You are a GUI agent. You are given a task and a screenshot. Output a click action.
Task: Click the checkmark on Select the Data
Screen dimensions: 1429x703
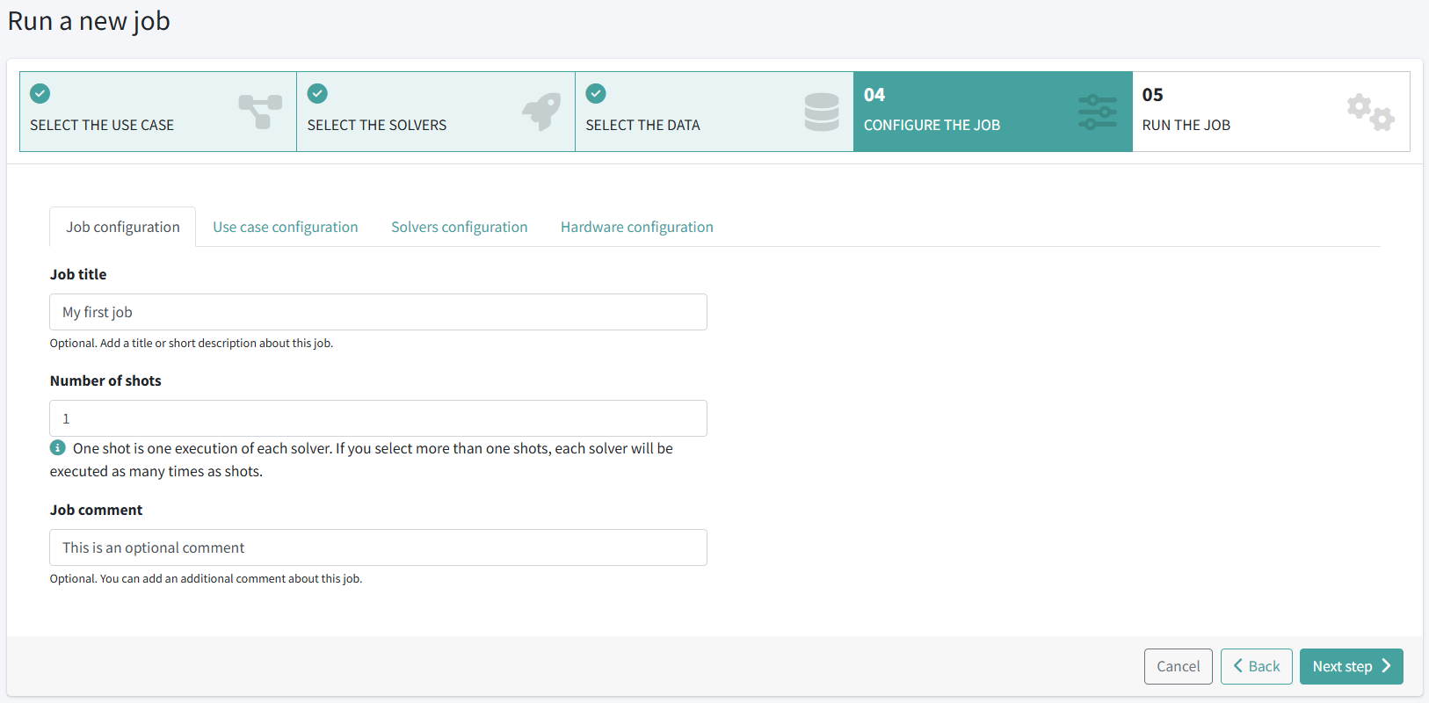[x=596, y=93]
